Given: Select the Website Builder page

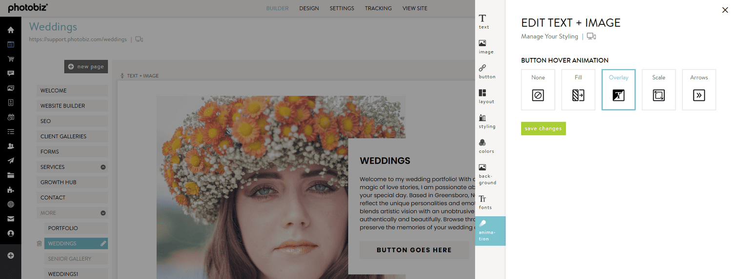Looking at the screenshot, I should coord(72,106).
